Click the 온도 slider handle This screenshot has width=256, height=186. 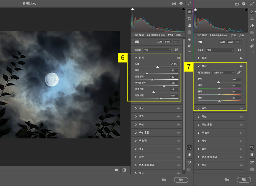pos(218,82)
